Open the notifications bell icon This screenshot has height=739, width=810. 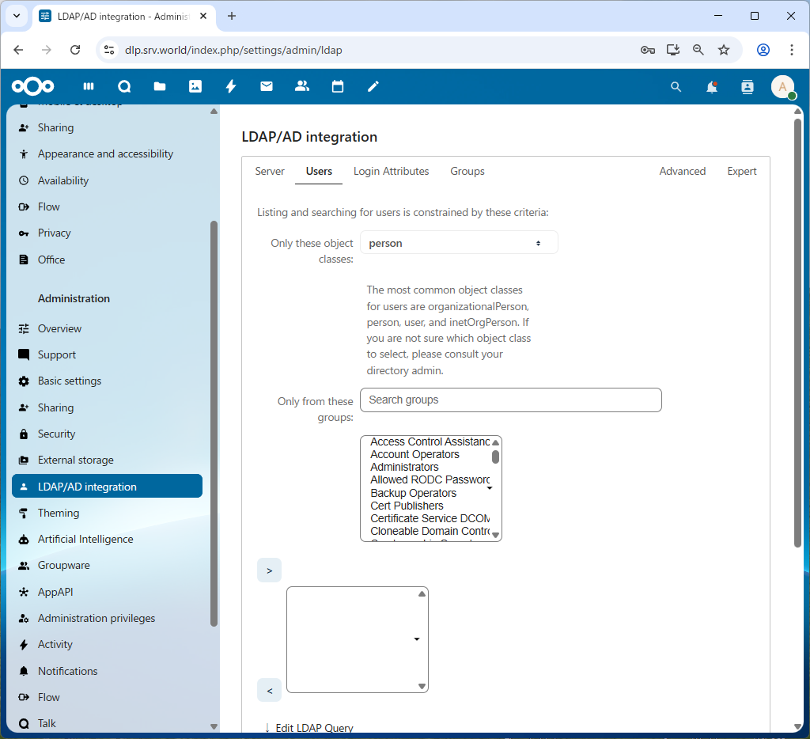tap(712, 87)
